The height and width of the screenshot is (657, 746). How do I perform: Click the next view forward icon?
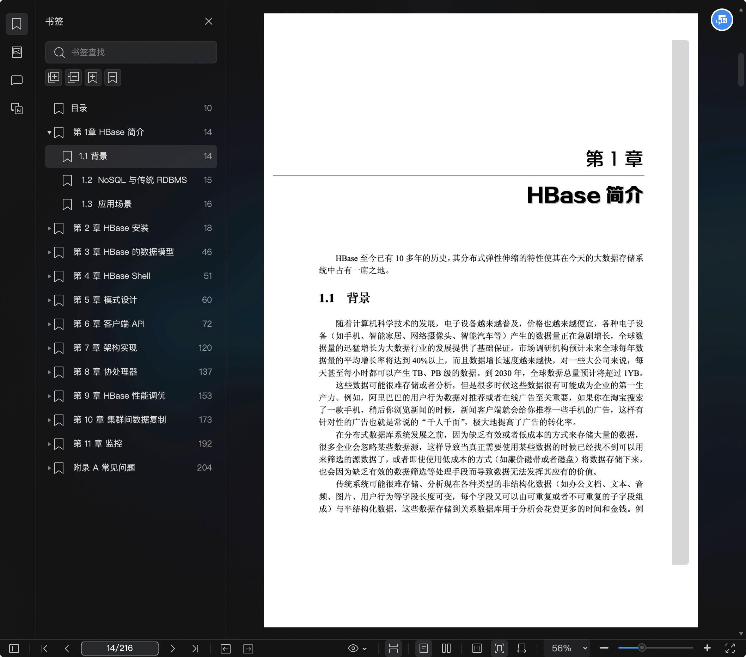248,649
